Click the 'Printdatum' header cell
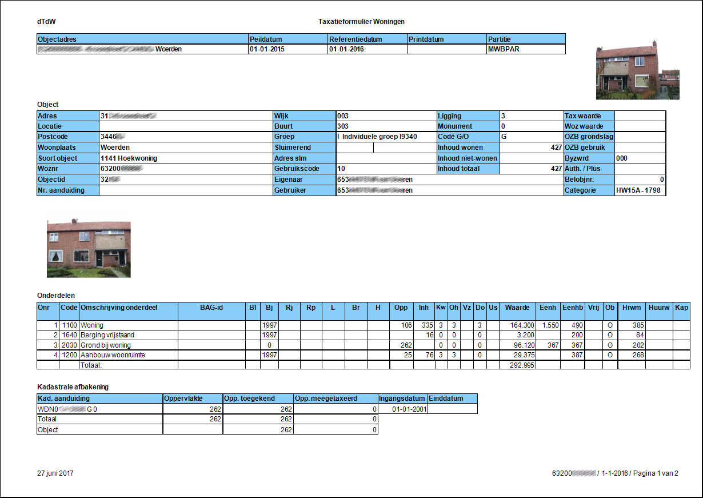 pyautogui.click(x=446, y=39)
